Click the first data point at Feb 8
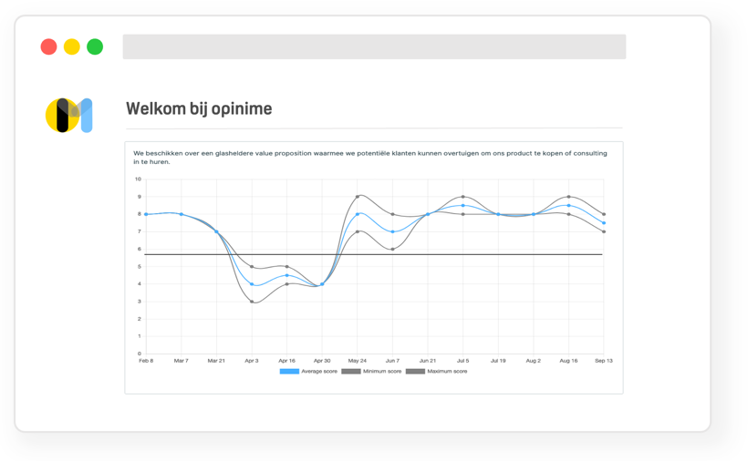This screenshot has height=461, width=748. [x=146, y=214]
